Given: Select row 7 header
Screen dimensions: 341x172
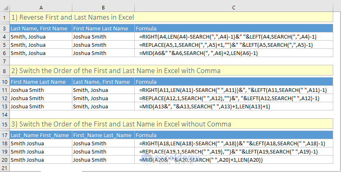Looking at the screenshot, I should point(5,61).
